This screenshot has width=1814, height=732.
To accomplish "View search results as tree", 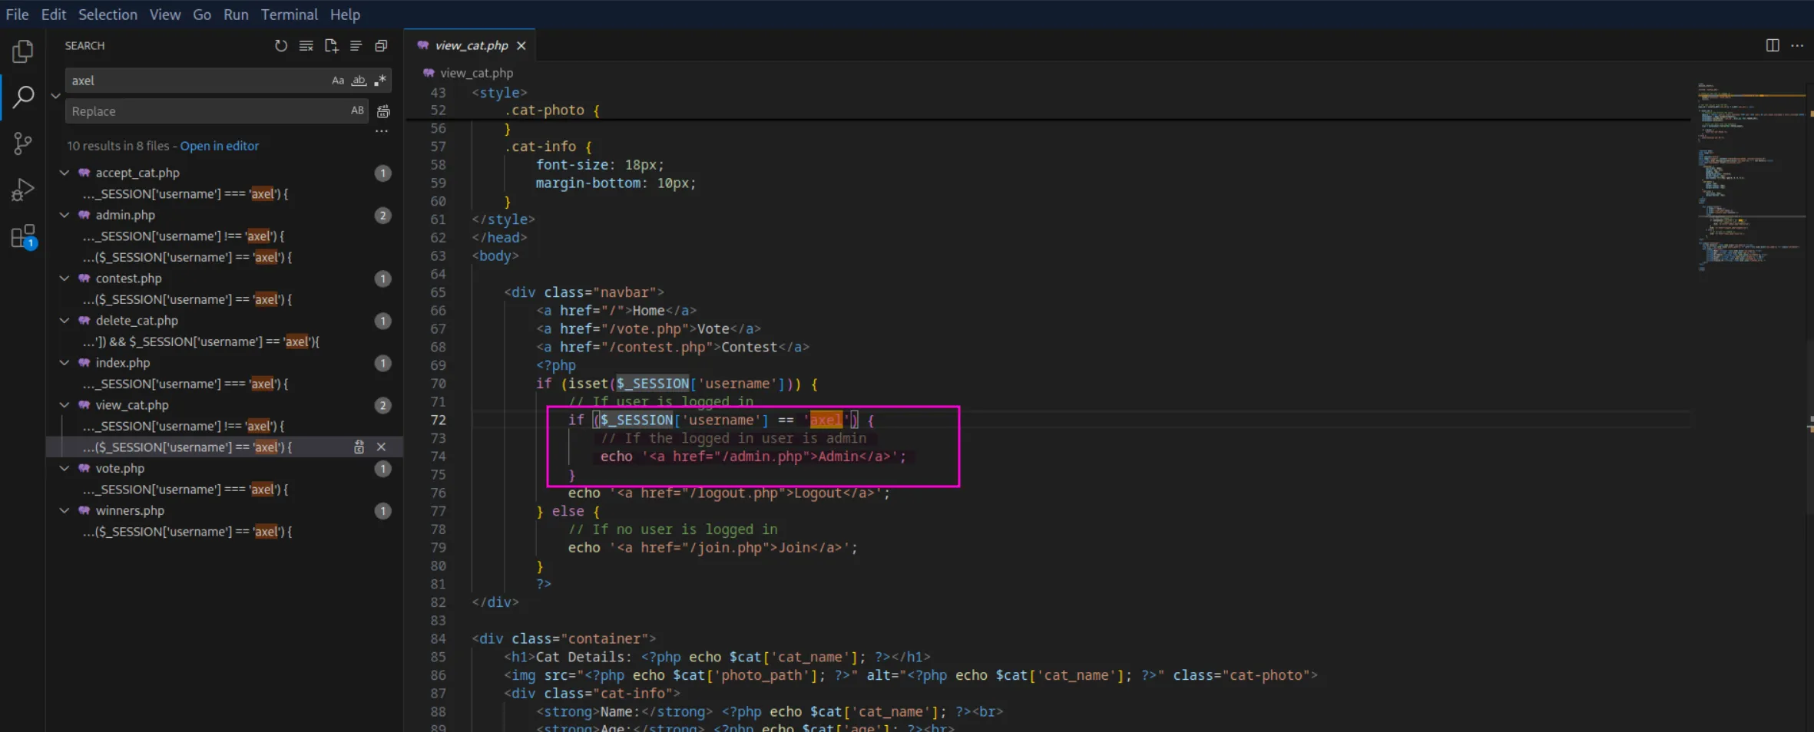I will point(356,46).
